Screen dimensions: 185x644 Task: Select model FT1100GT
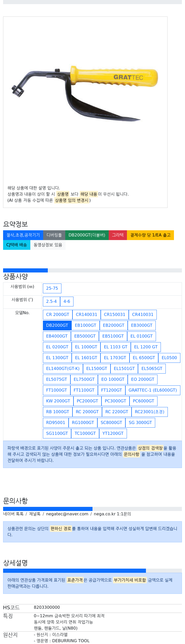pyautogui.click(x=84, y=390)
